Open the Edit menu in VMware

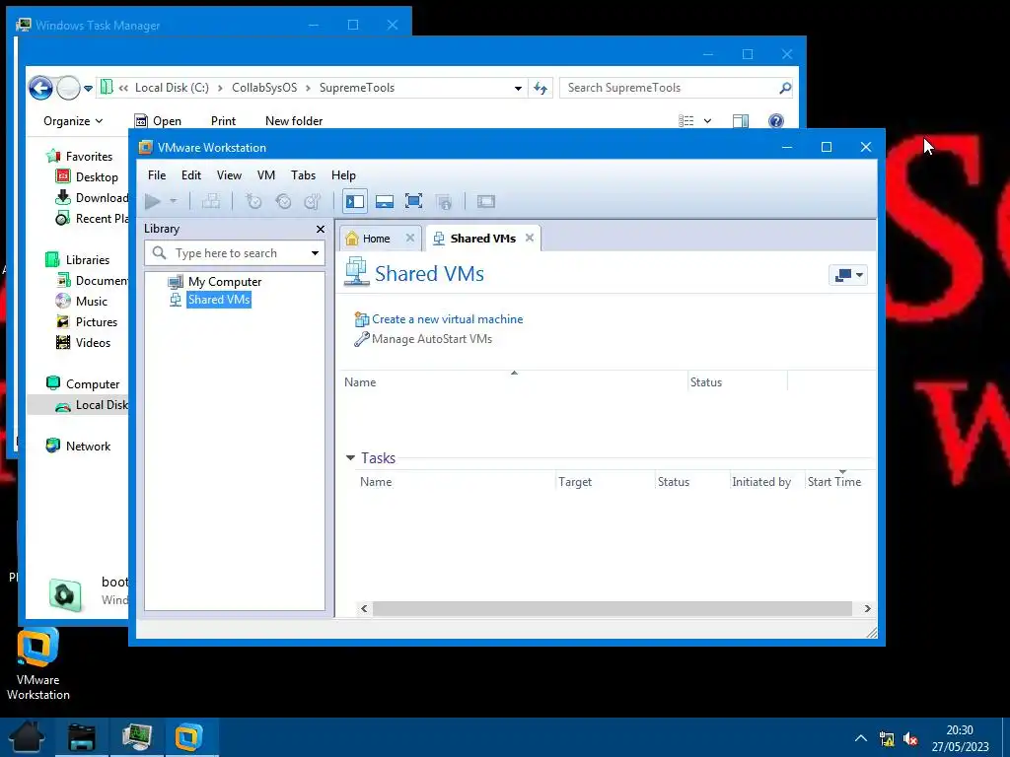(191, 175)
